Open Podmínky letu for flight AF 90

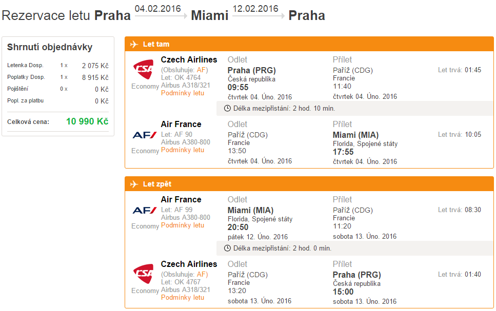183,150
